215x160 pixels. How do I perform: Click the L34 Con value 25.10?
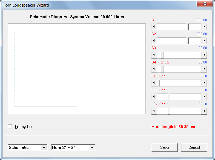[203, 104]
